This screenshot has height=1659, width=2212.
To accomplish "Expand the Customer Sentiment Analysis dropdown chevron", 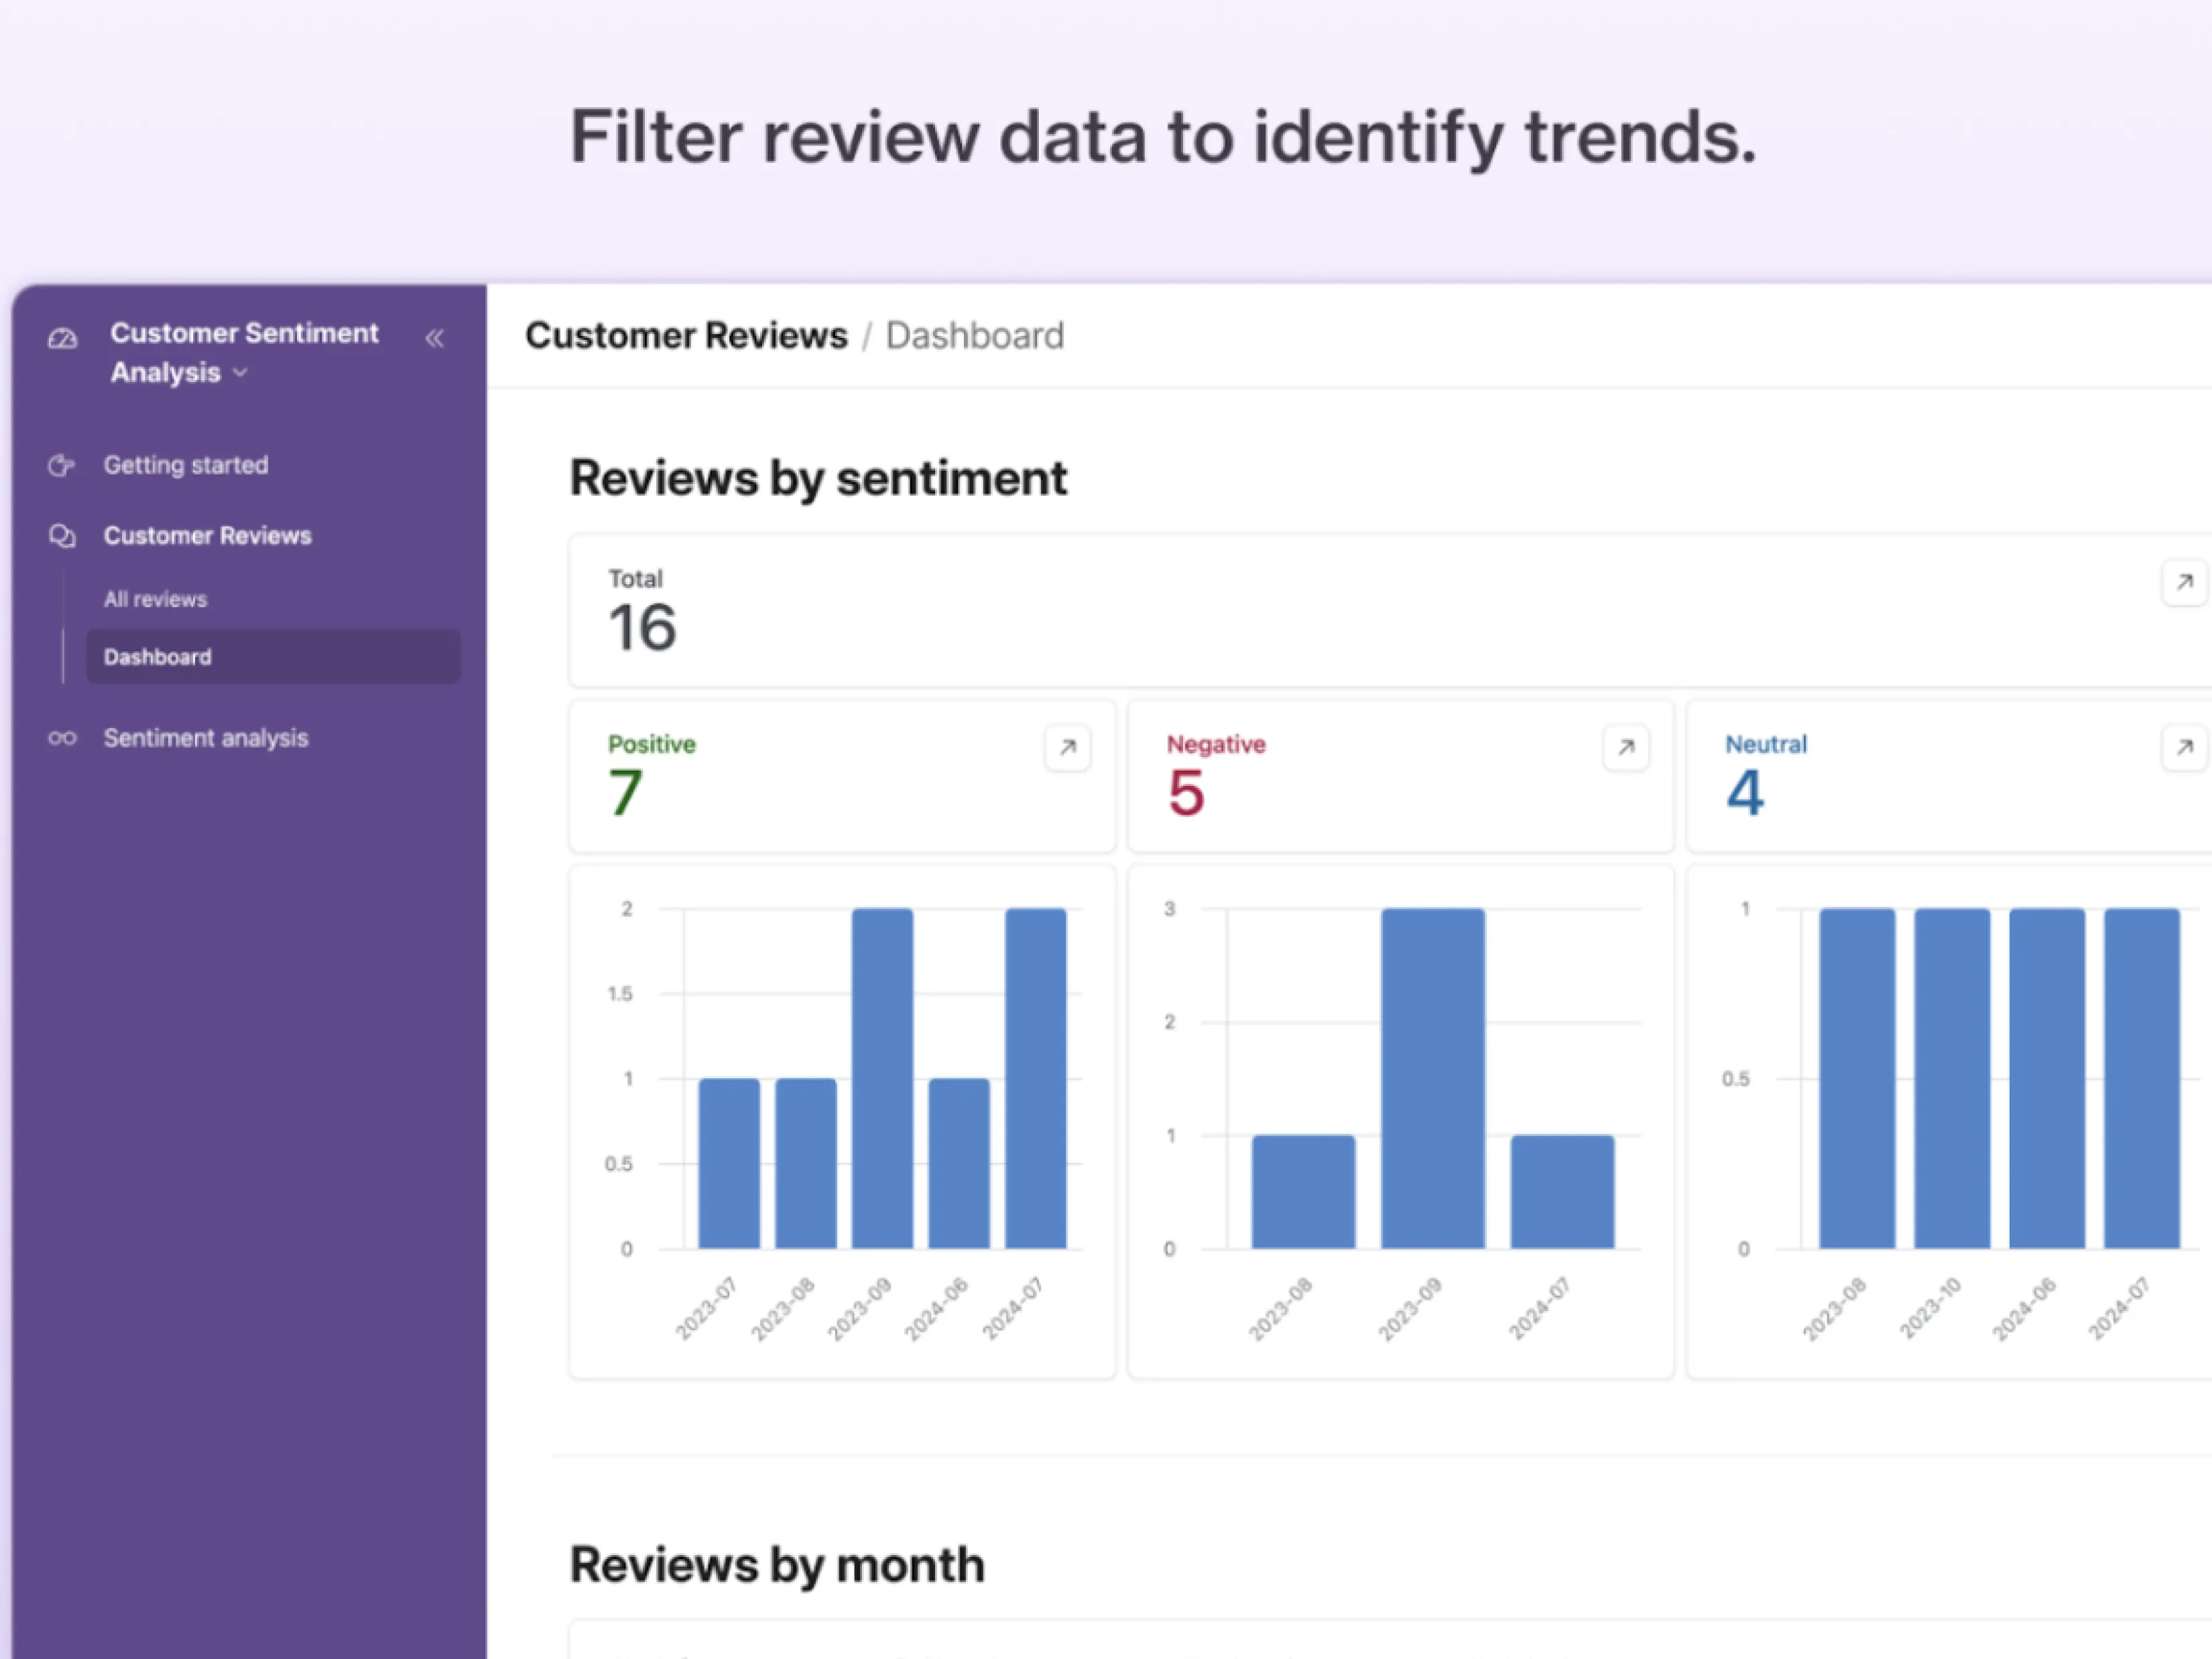I will point(240,374).
